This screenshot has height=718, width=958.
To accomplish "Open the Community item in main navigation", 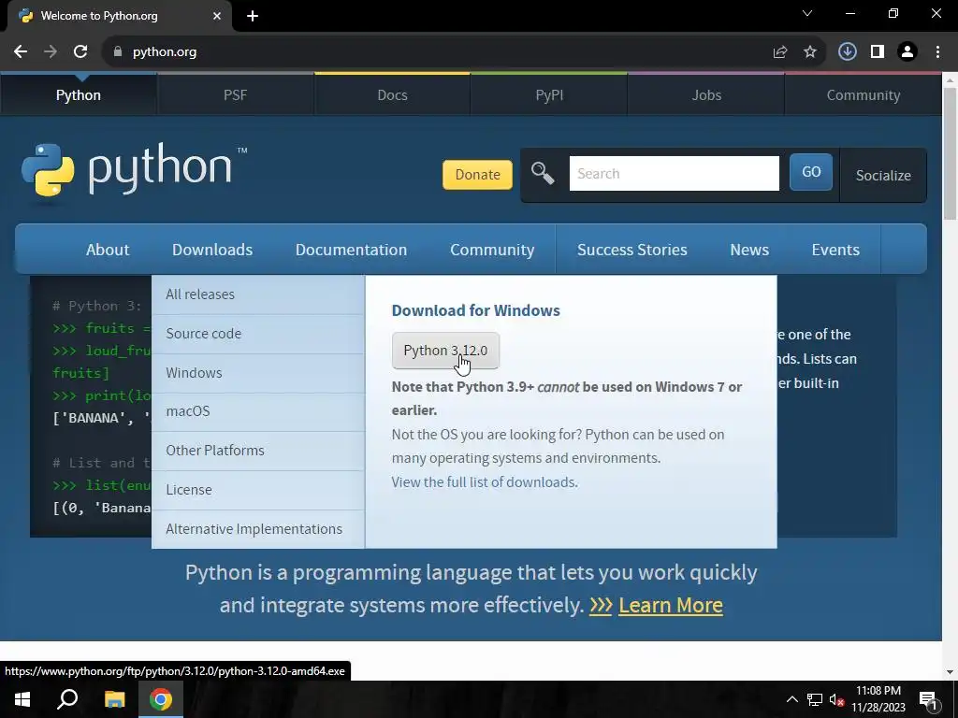I will 492,250.
